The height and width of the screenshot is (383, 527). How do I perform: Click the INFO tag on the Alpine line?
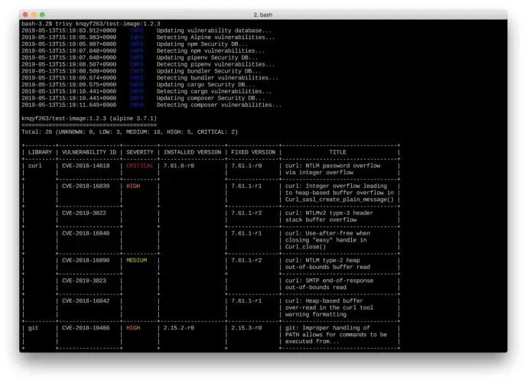click(x=136, y=37)
